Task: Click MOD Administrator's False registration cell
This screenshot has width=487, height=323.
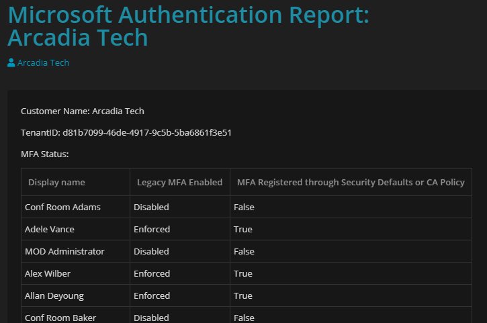Action: click(244, 251)
